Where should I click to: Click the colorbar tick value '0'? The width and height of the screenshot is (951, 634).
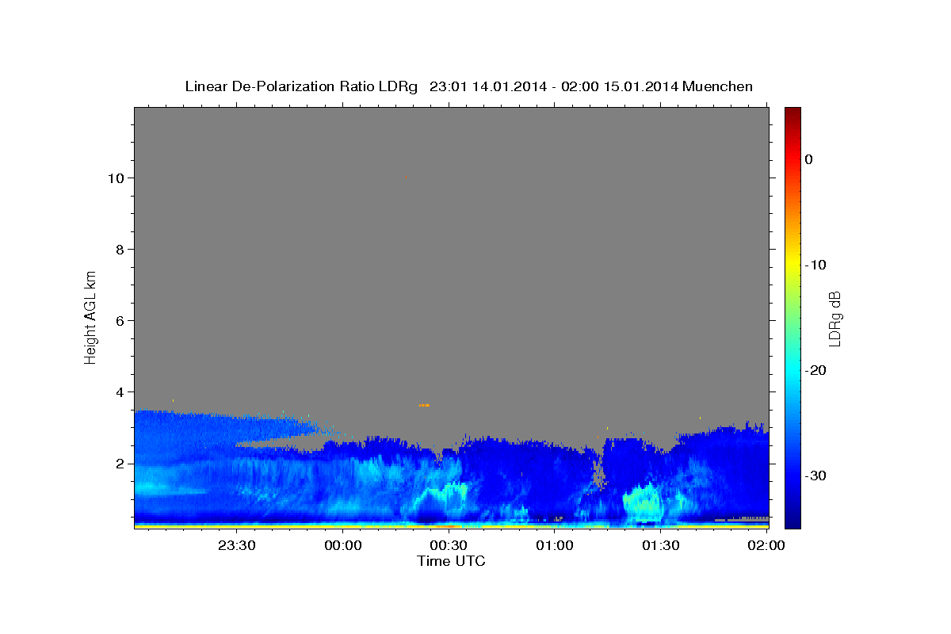pos(809,159)
